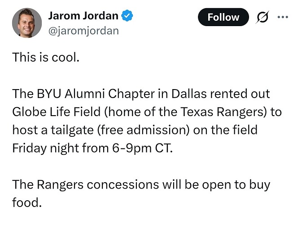Click the "This is cool." opening line
302x225 pixels.
[46, 57]
